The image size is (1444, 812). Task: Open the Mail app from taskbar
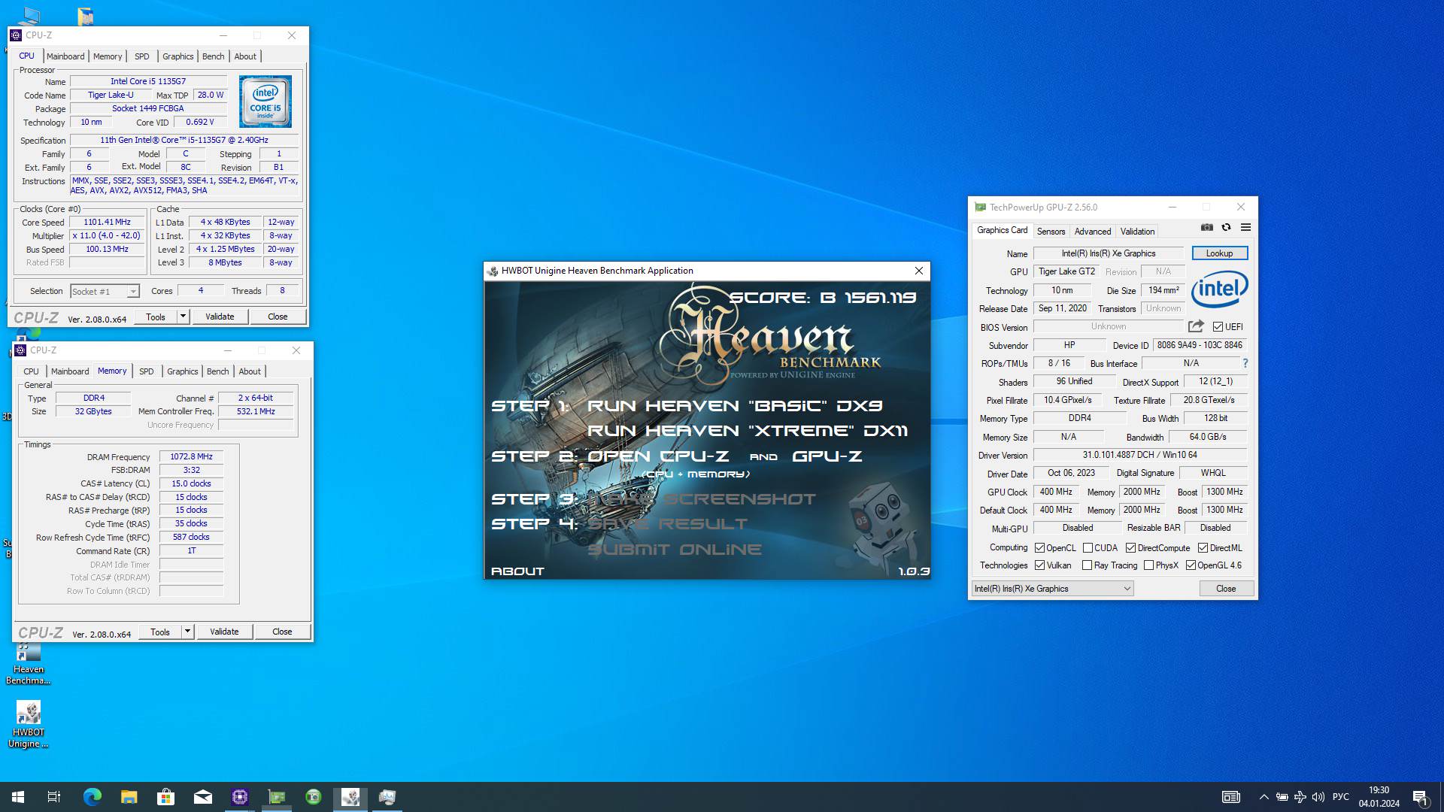coord(202,797)
